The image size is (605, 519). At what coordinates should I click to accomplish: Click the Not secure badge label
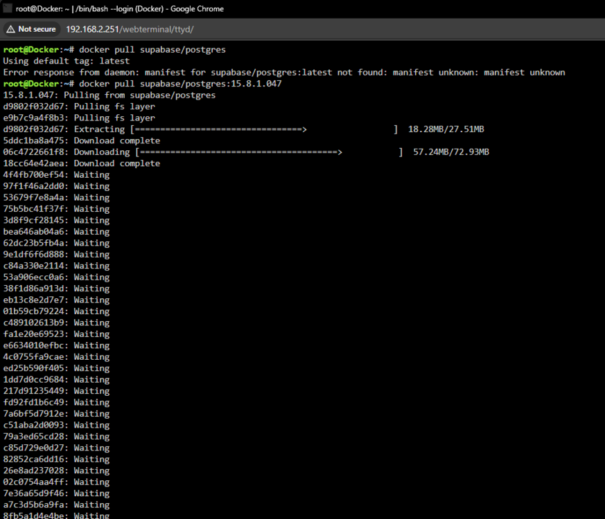coord(37,29)
